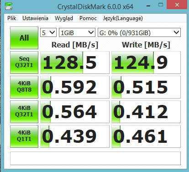
Task: Start the 4KiB Q32T1 test
Action: (24, 112)
